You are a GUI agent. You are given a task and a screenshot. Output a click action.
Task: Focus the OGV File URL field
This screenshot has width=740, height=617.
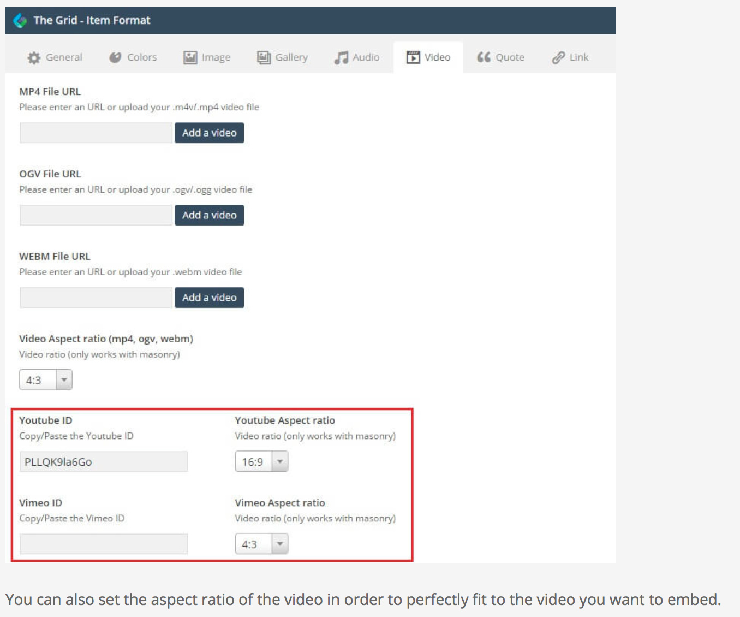(96, 215)
